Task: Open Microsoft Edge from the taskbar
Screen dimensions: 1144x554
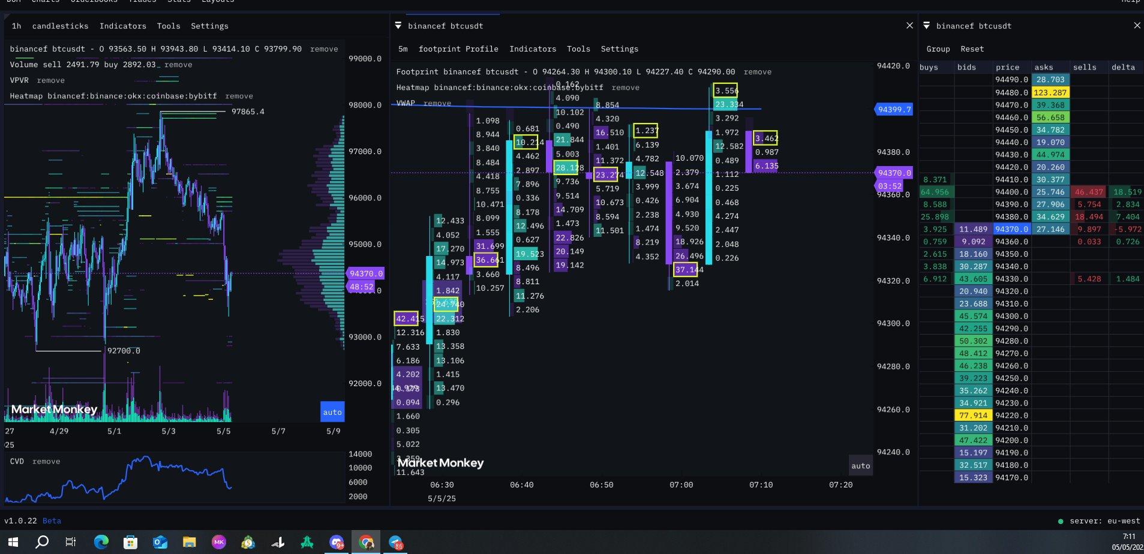Action: [x=101, y=542]
